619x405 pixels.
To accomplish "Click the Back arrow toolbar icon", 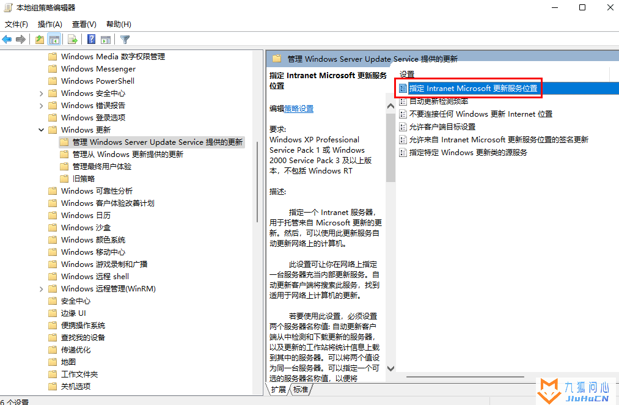I will (7, 40).
